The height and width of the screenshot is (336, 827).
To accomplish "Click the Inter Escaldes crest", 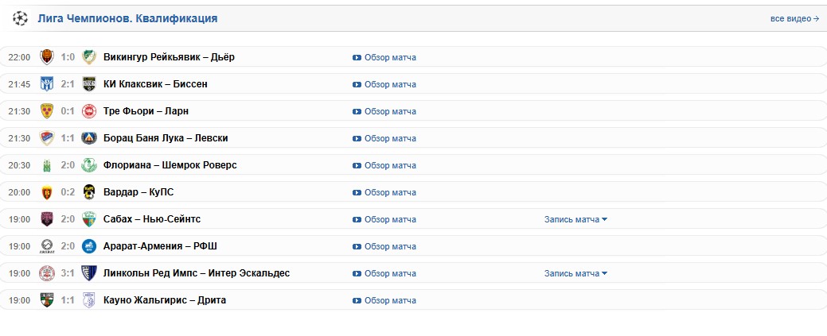I will (89, 272).
